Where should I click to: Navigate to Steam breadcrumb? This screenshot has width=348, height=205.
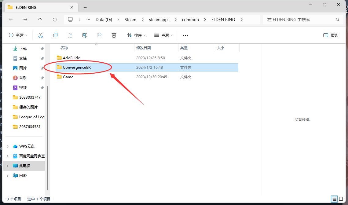pyautogui.click(x=130, y=20)
